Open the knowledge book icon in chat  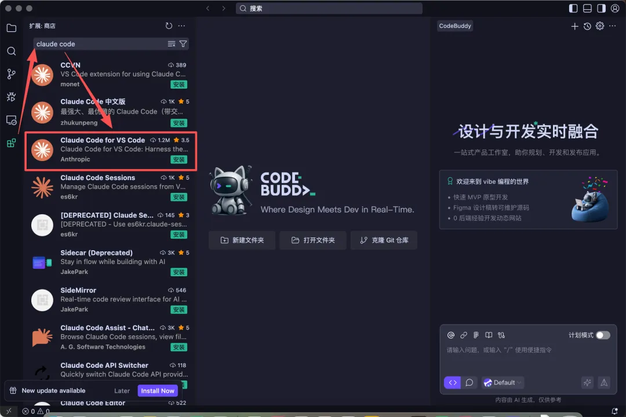[x=489, y=335]
